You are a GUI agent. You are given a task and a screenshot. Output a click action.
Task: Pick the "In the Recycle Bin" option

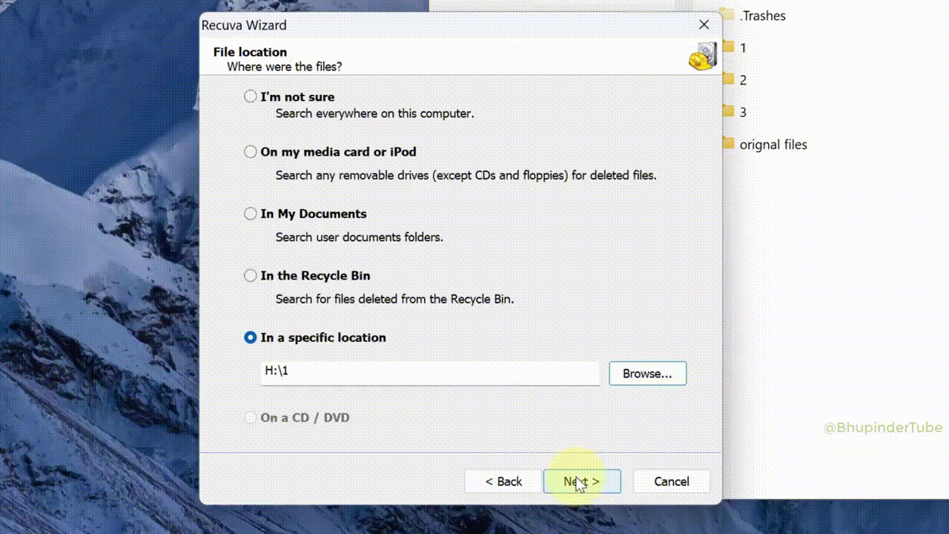tap(251, 275)
